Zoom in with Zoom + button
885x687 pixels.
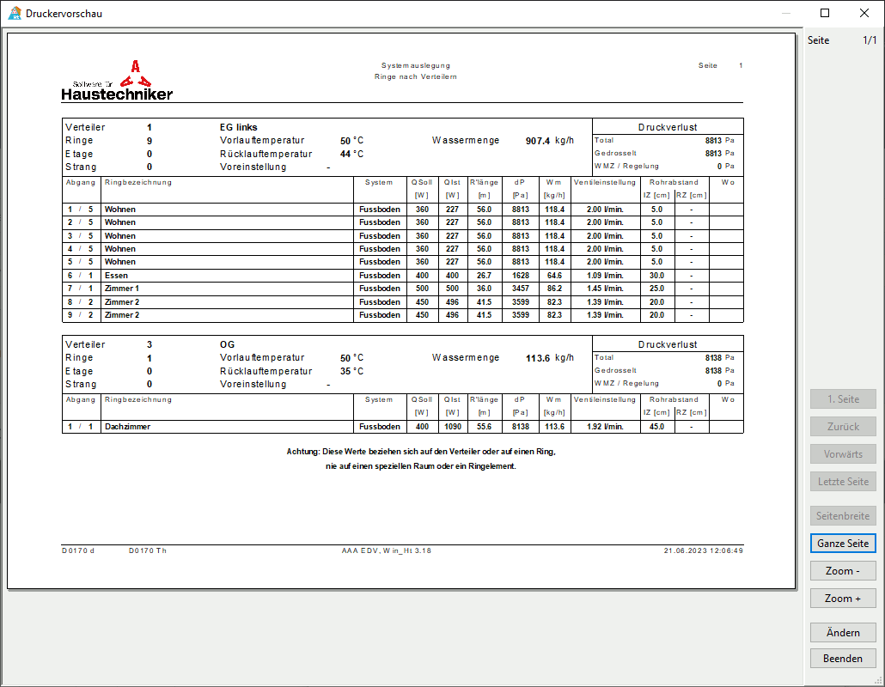click(843, 599)
